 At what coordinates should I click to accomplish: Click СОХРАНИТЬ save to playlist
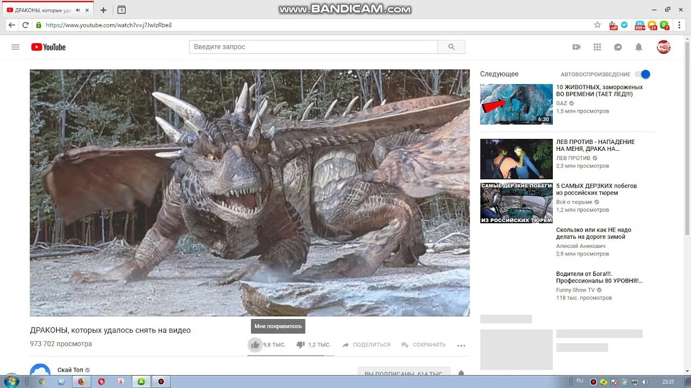424,345
